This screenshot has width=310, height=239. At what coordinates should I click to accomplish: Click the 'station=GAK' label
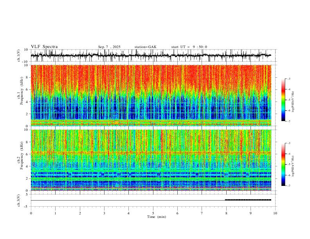click(145, 47)
